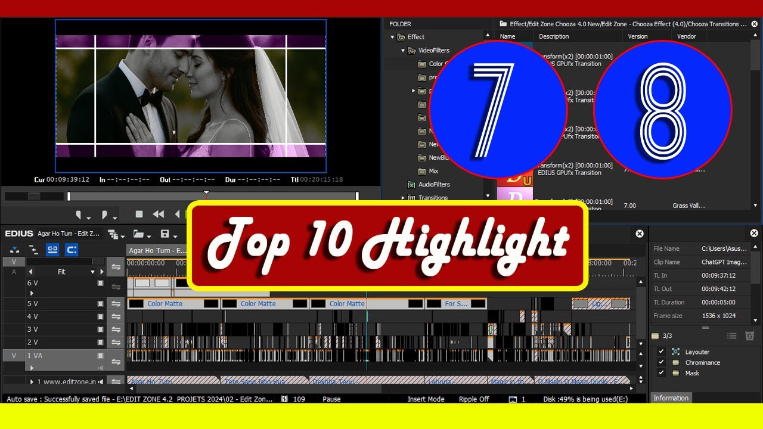The height and width of the screenshot is (429, 763).
Task: Expand the Transitions folder in effects tree
Action: point(404,198)
